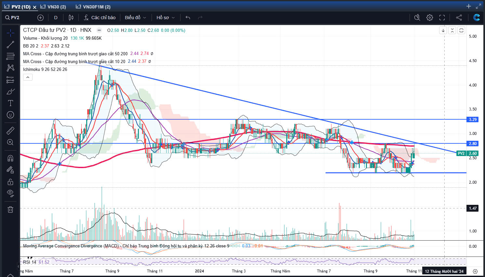
Task: Enter fullscreen chart mode
Action: pos(442,18)
